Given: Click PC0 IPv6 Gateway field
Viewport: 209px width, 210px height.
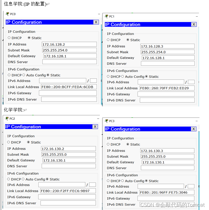Looking at the screenshot, I should (68, 93).
